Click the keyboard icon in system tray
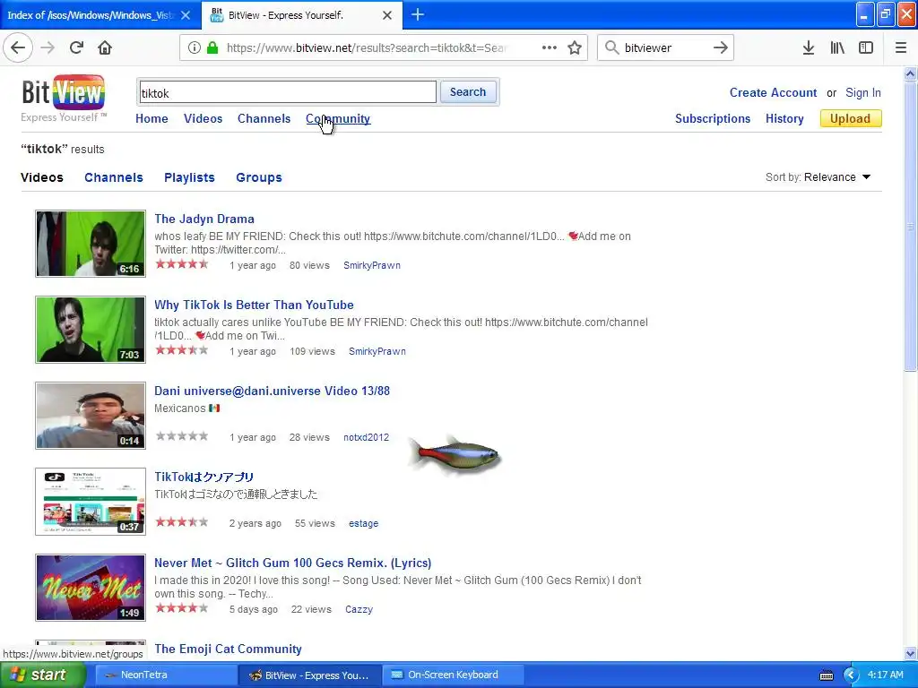This screenshot has height=688, width=918. click(827, 675)
